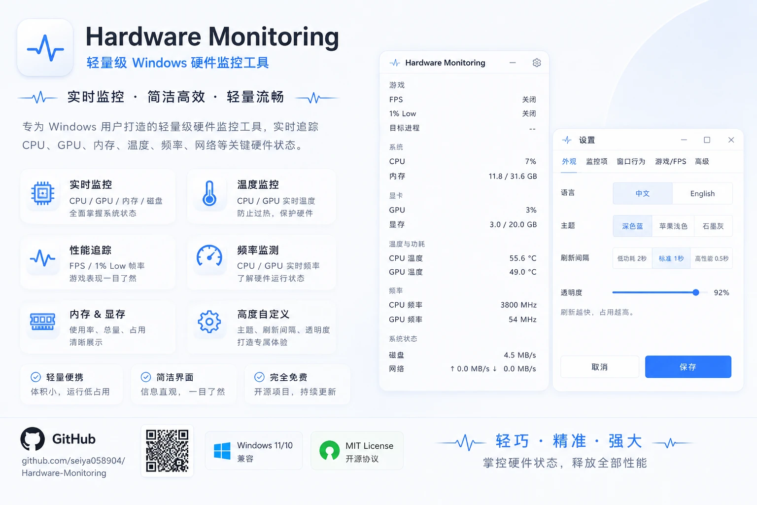The width and height of the screenshot is (757, 505).
Task: Close the 设置 window
Action: [731, 140]
